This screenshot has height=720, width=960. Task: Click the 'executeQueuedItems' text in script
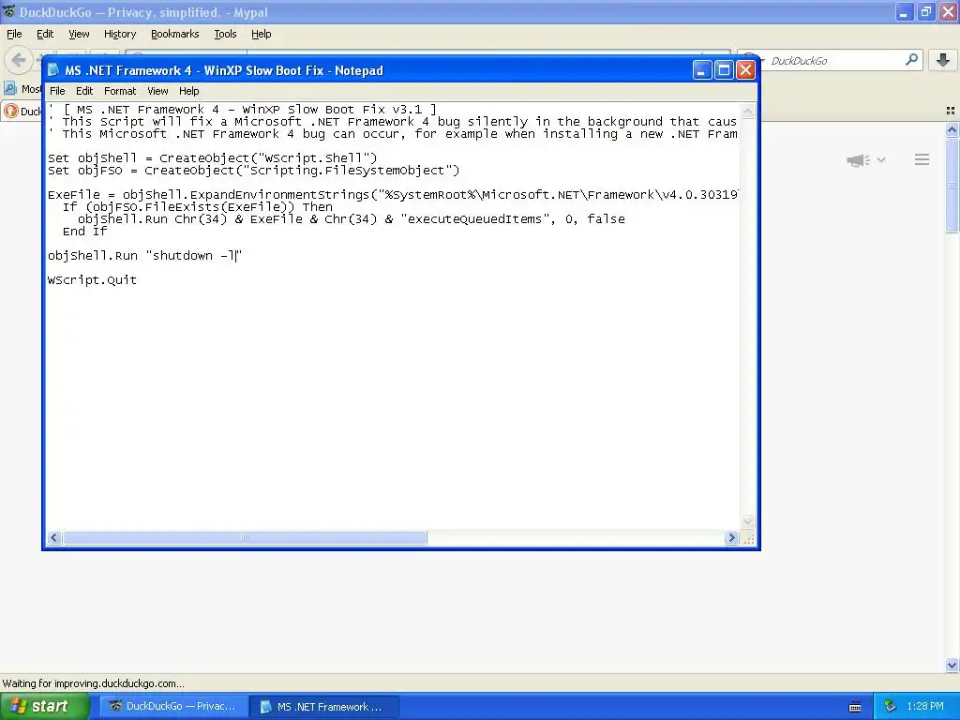(x=474, y=219)
